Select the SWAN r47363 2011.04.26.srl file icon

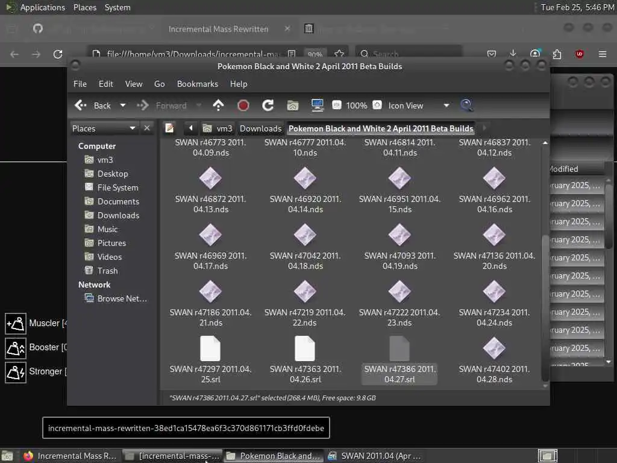click(x=305, y=348)
